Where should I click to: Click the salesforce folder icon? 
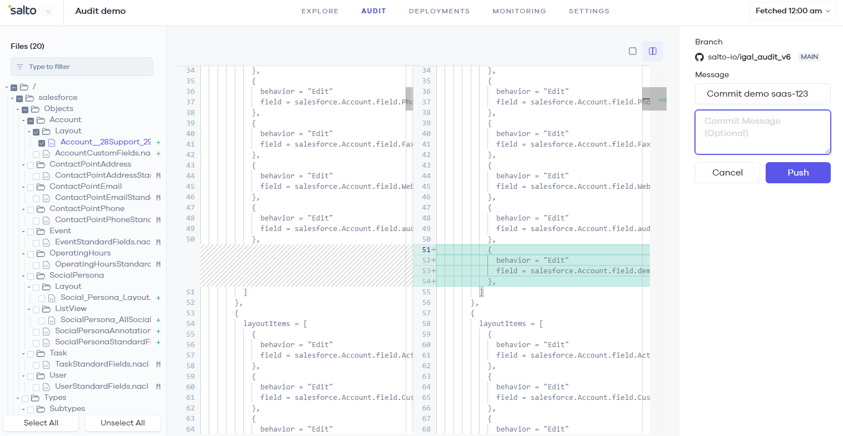(x=29, y=98)
